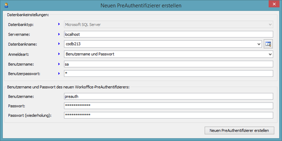Image resolution: width=282 pixels, height=141 pixels.
Task: Click the Passwort (wiederholung) field
Action: click(169, 115)
